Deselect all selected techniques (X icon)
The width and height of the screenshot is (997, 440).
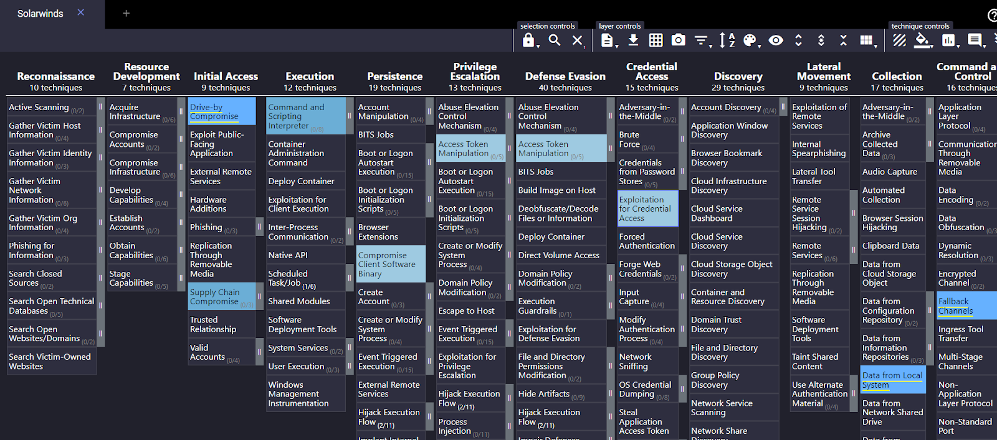pyautogui.click(x=578, y=40)
